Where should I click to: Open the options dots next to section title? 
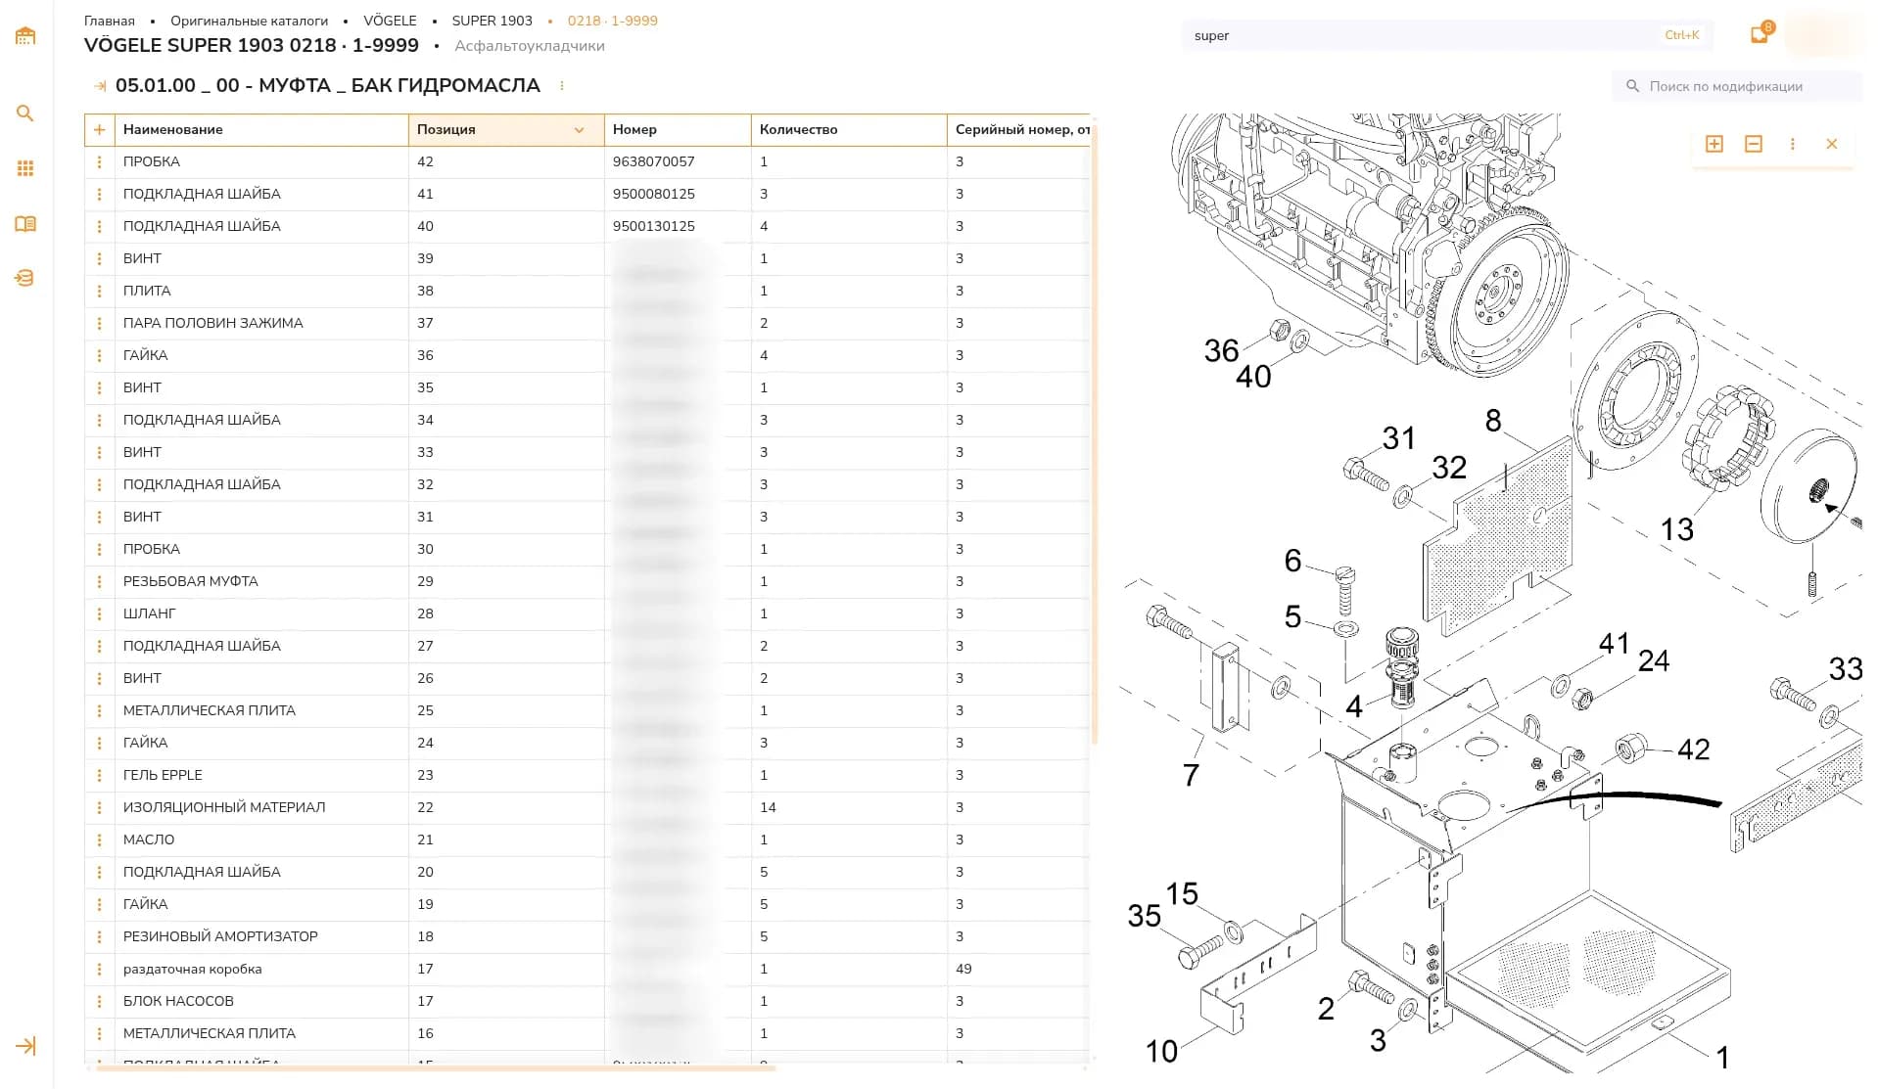[x=562, y=86]
